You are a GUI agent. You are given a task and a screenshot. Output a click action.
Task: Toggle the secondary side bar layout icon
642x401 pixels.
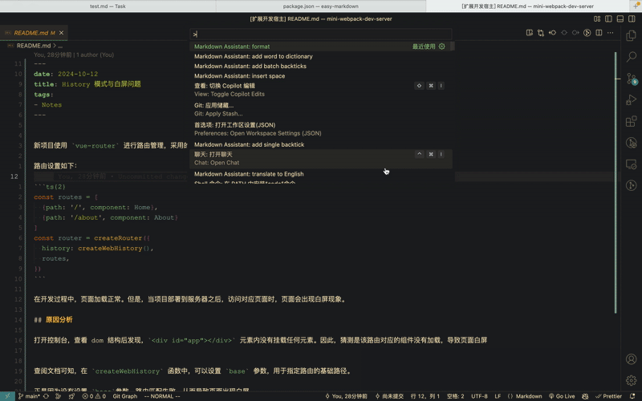point(632,18)
